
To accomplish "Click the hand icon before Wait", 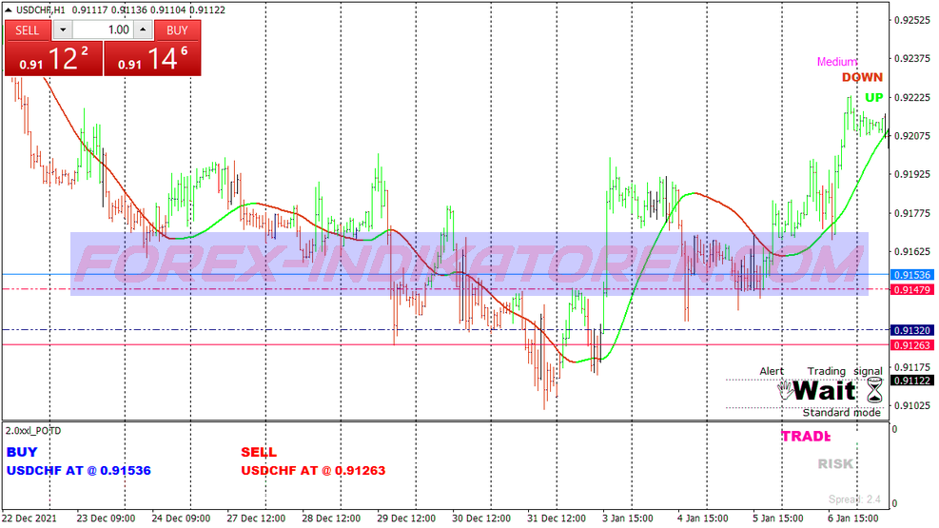I will pos(785,391).
